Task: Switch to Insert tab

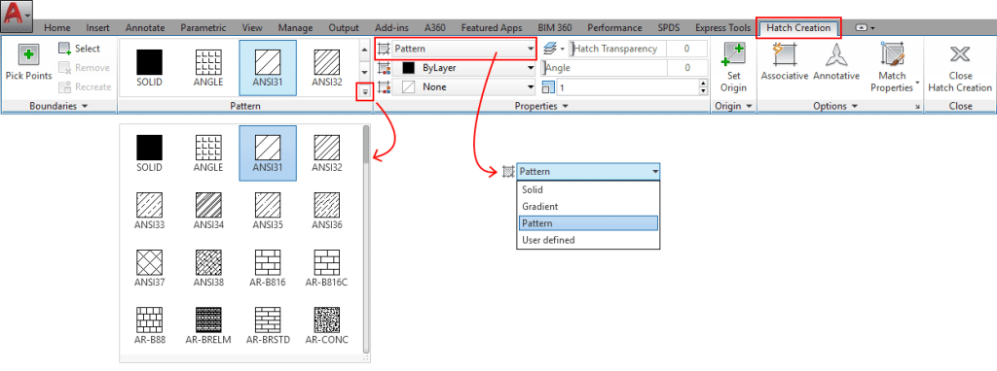Action: click(98, 28)
